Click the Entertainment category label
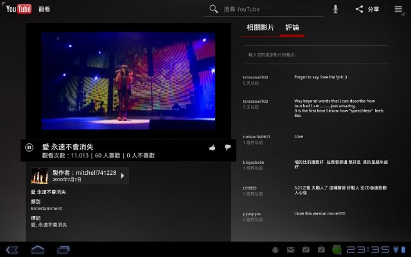Viewport: 411px width, 257px height. coord(46,208)
